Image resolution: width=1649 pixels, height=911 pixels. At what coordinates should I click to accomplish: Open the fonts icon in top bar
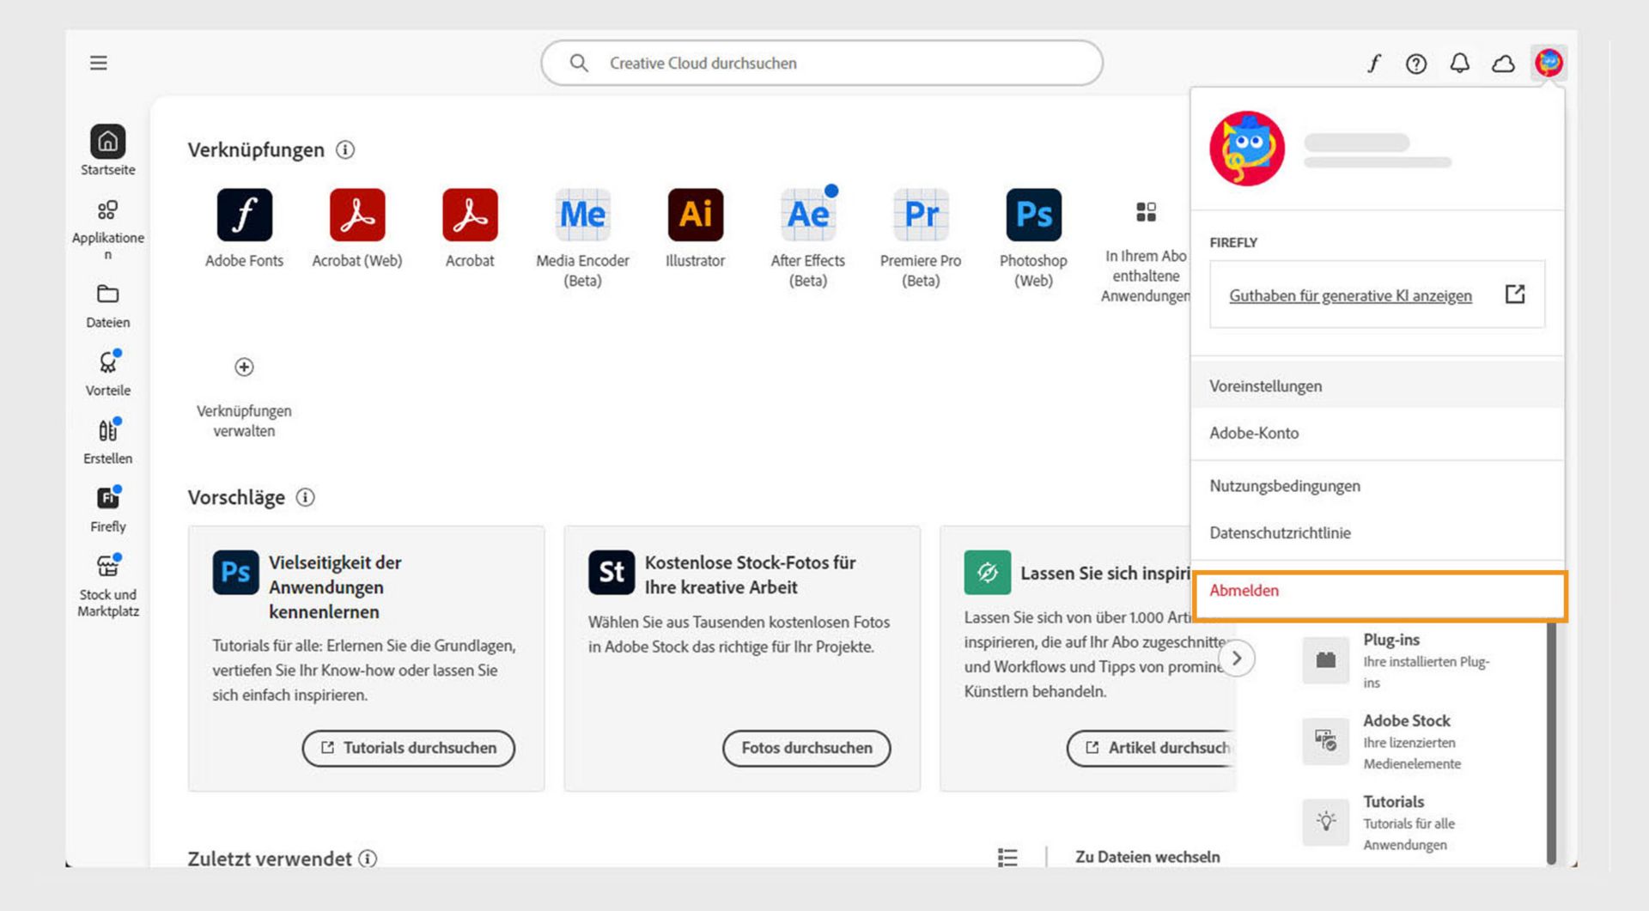click(x=1373, y=63)
